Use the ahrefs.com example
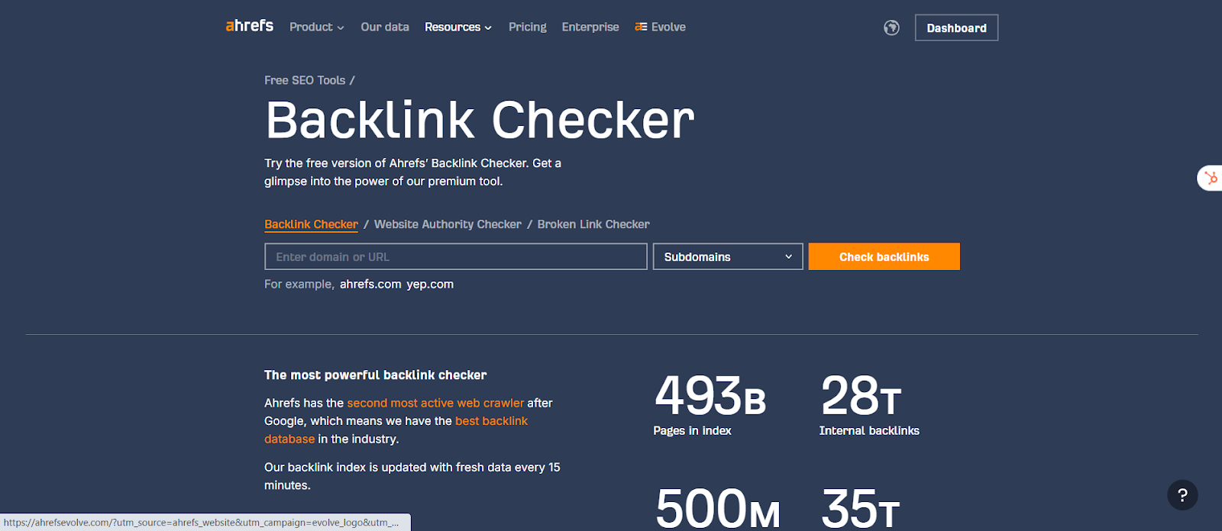 click(370, 284)
